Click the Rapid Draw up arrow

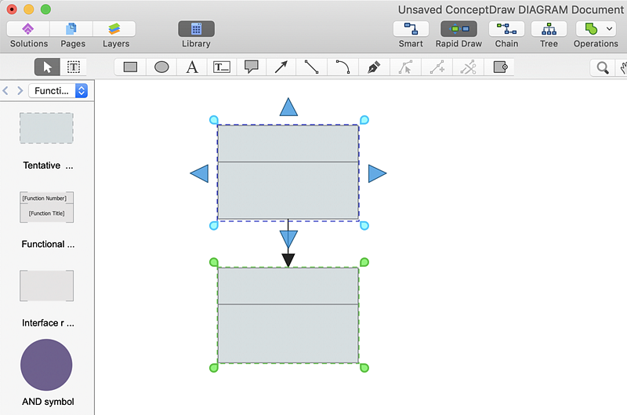click(288, 107)
